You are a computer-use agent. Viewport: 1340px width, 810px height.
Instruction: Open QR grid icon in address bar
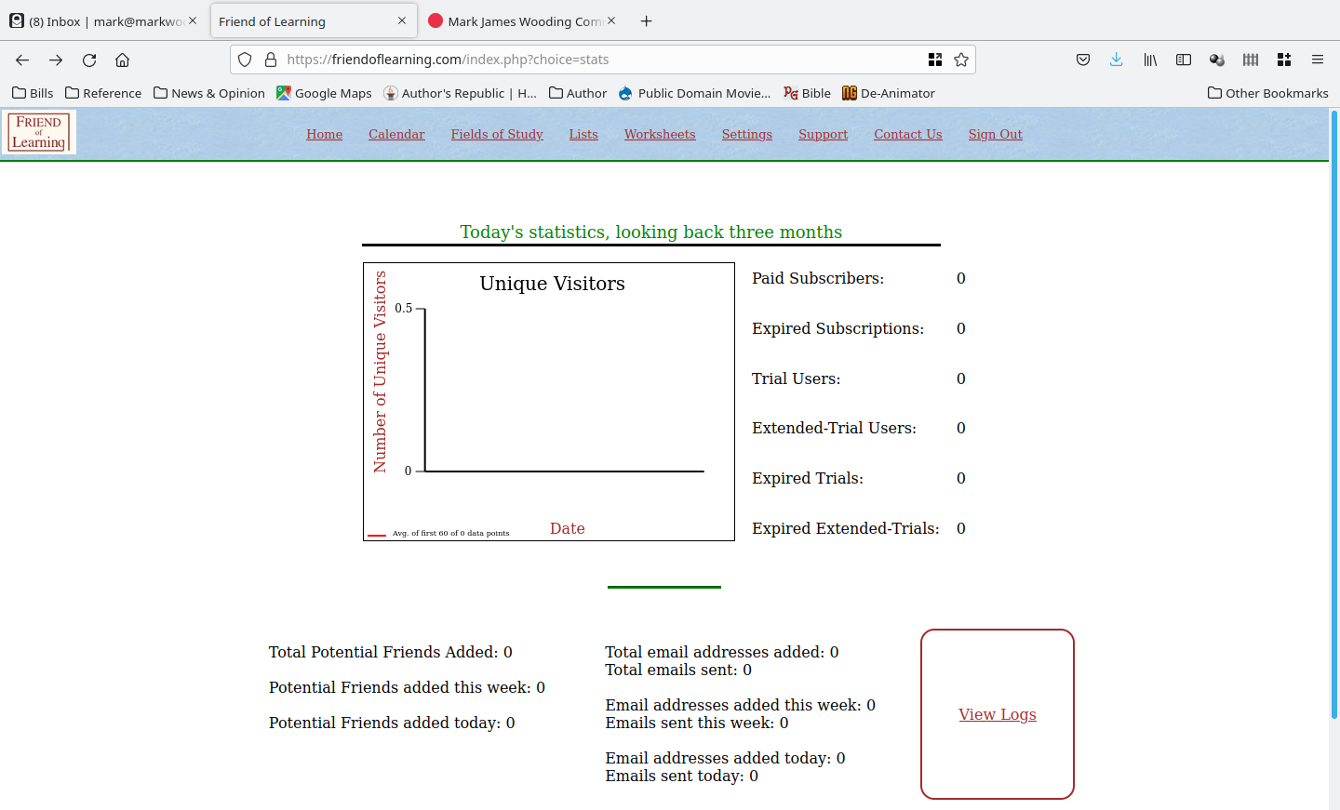pyautogui.click(x=935, y=60)
